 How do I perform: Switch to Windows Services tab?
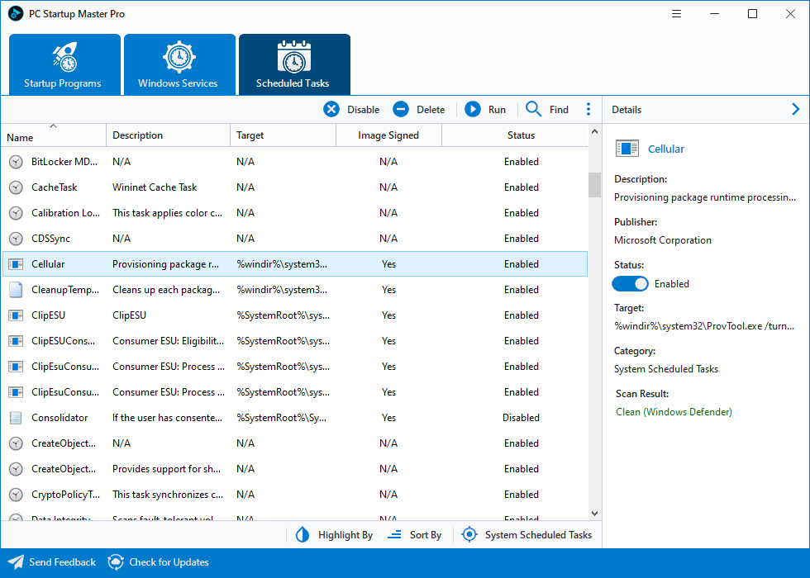tap(178, 64)
